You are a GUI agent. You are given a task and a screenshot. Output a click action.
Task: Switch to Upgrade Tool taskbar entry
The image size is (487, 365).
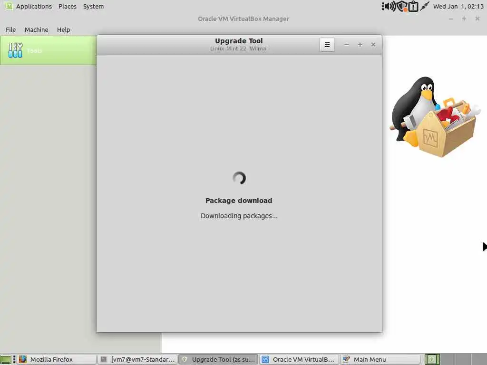tap(218, 359)
